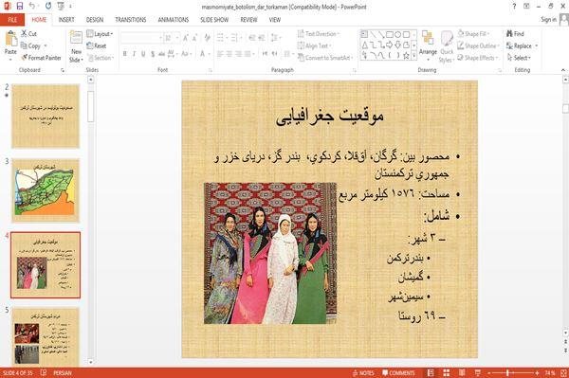569x378 pixels.
Task: Open the Quick Styles gallery
Action: click(447, 47)
